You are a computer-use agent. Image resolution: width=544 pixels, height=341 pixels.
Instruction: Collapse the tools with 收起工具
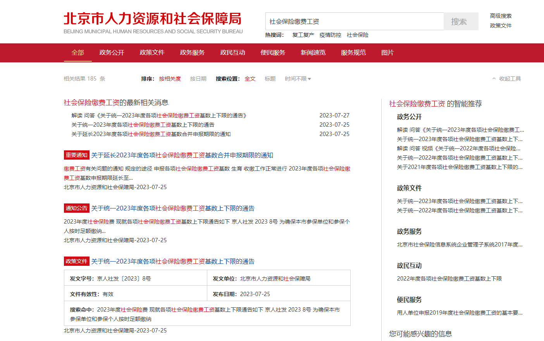(506, 79)
